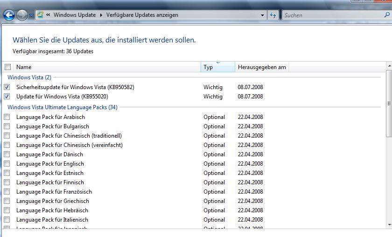Click Optional type of Dänisch row
The width and height of the screenshot is (392, 237).
(x=214, y=154)
